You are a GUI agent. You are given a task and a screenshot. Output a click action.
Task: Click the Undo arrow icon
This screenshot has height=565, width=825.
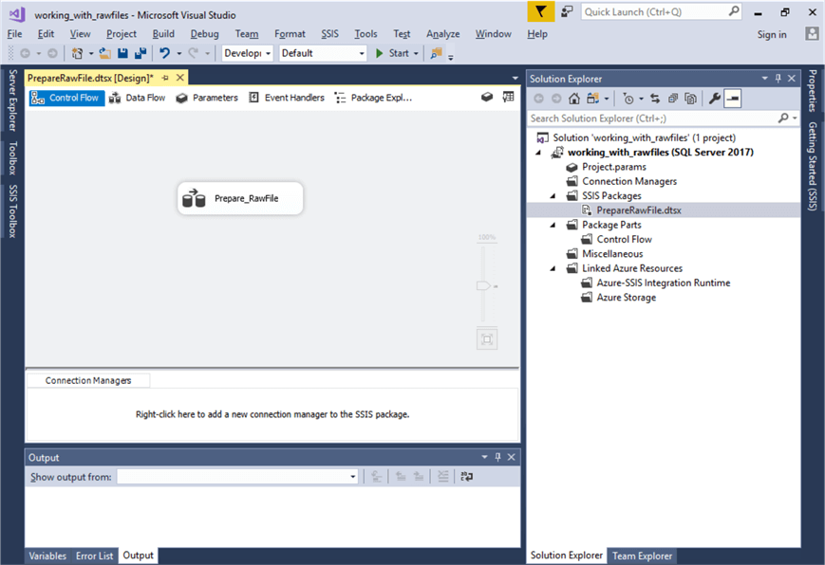pyautogui.click(x=164, y=53)
